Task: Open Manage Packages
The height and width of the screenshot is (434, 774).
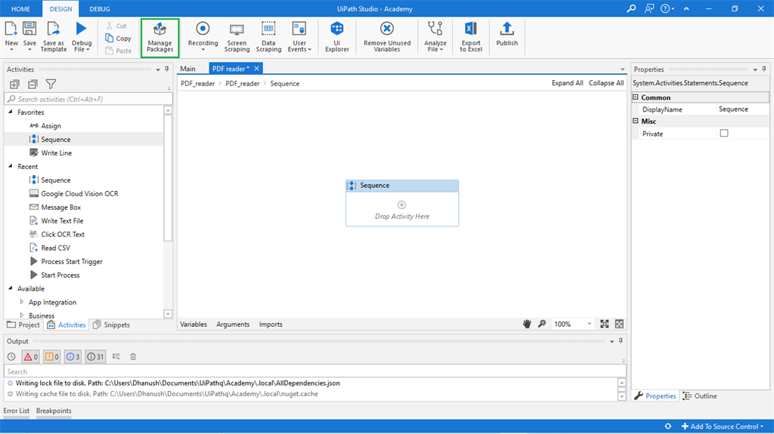Action: pyautogui.click(x=160, y=38)
